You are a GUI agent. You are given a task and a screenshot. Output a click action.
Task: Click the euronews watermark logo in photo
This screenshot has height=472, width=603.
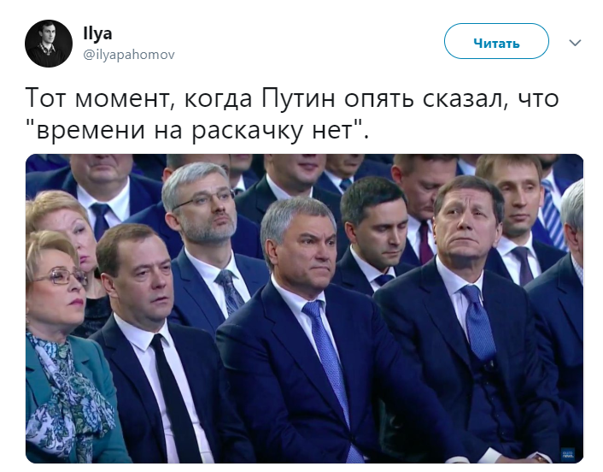[x=568, y=452]
